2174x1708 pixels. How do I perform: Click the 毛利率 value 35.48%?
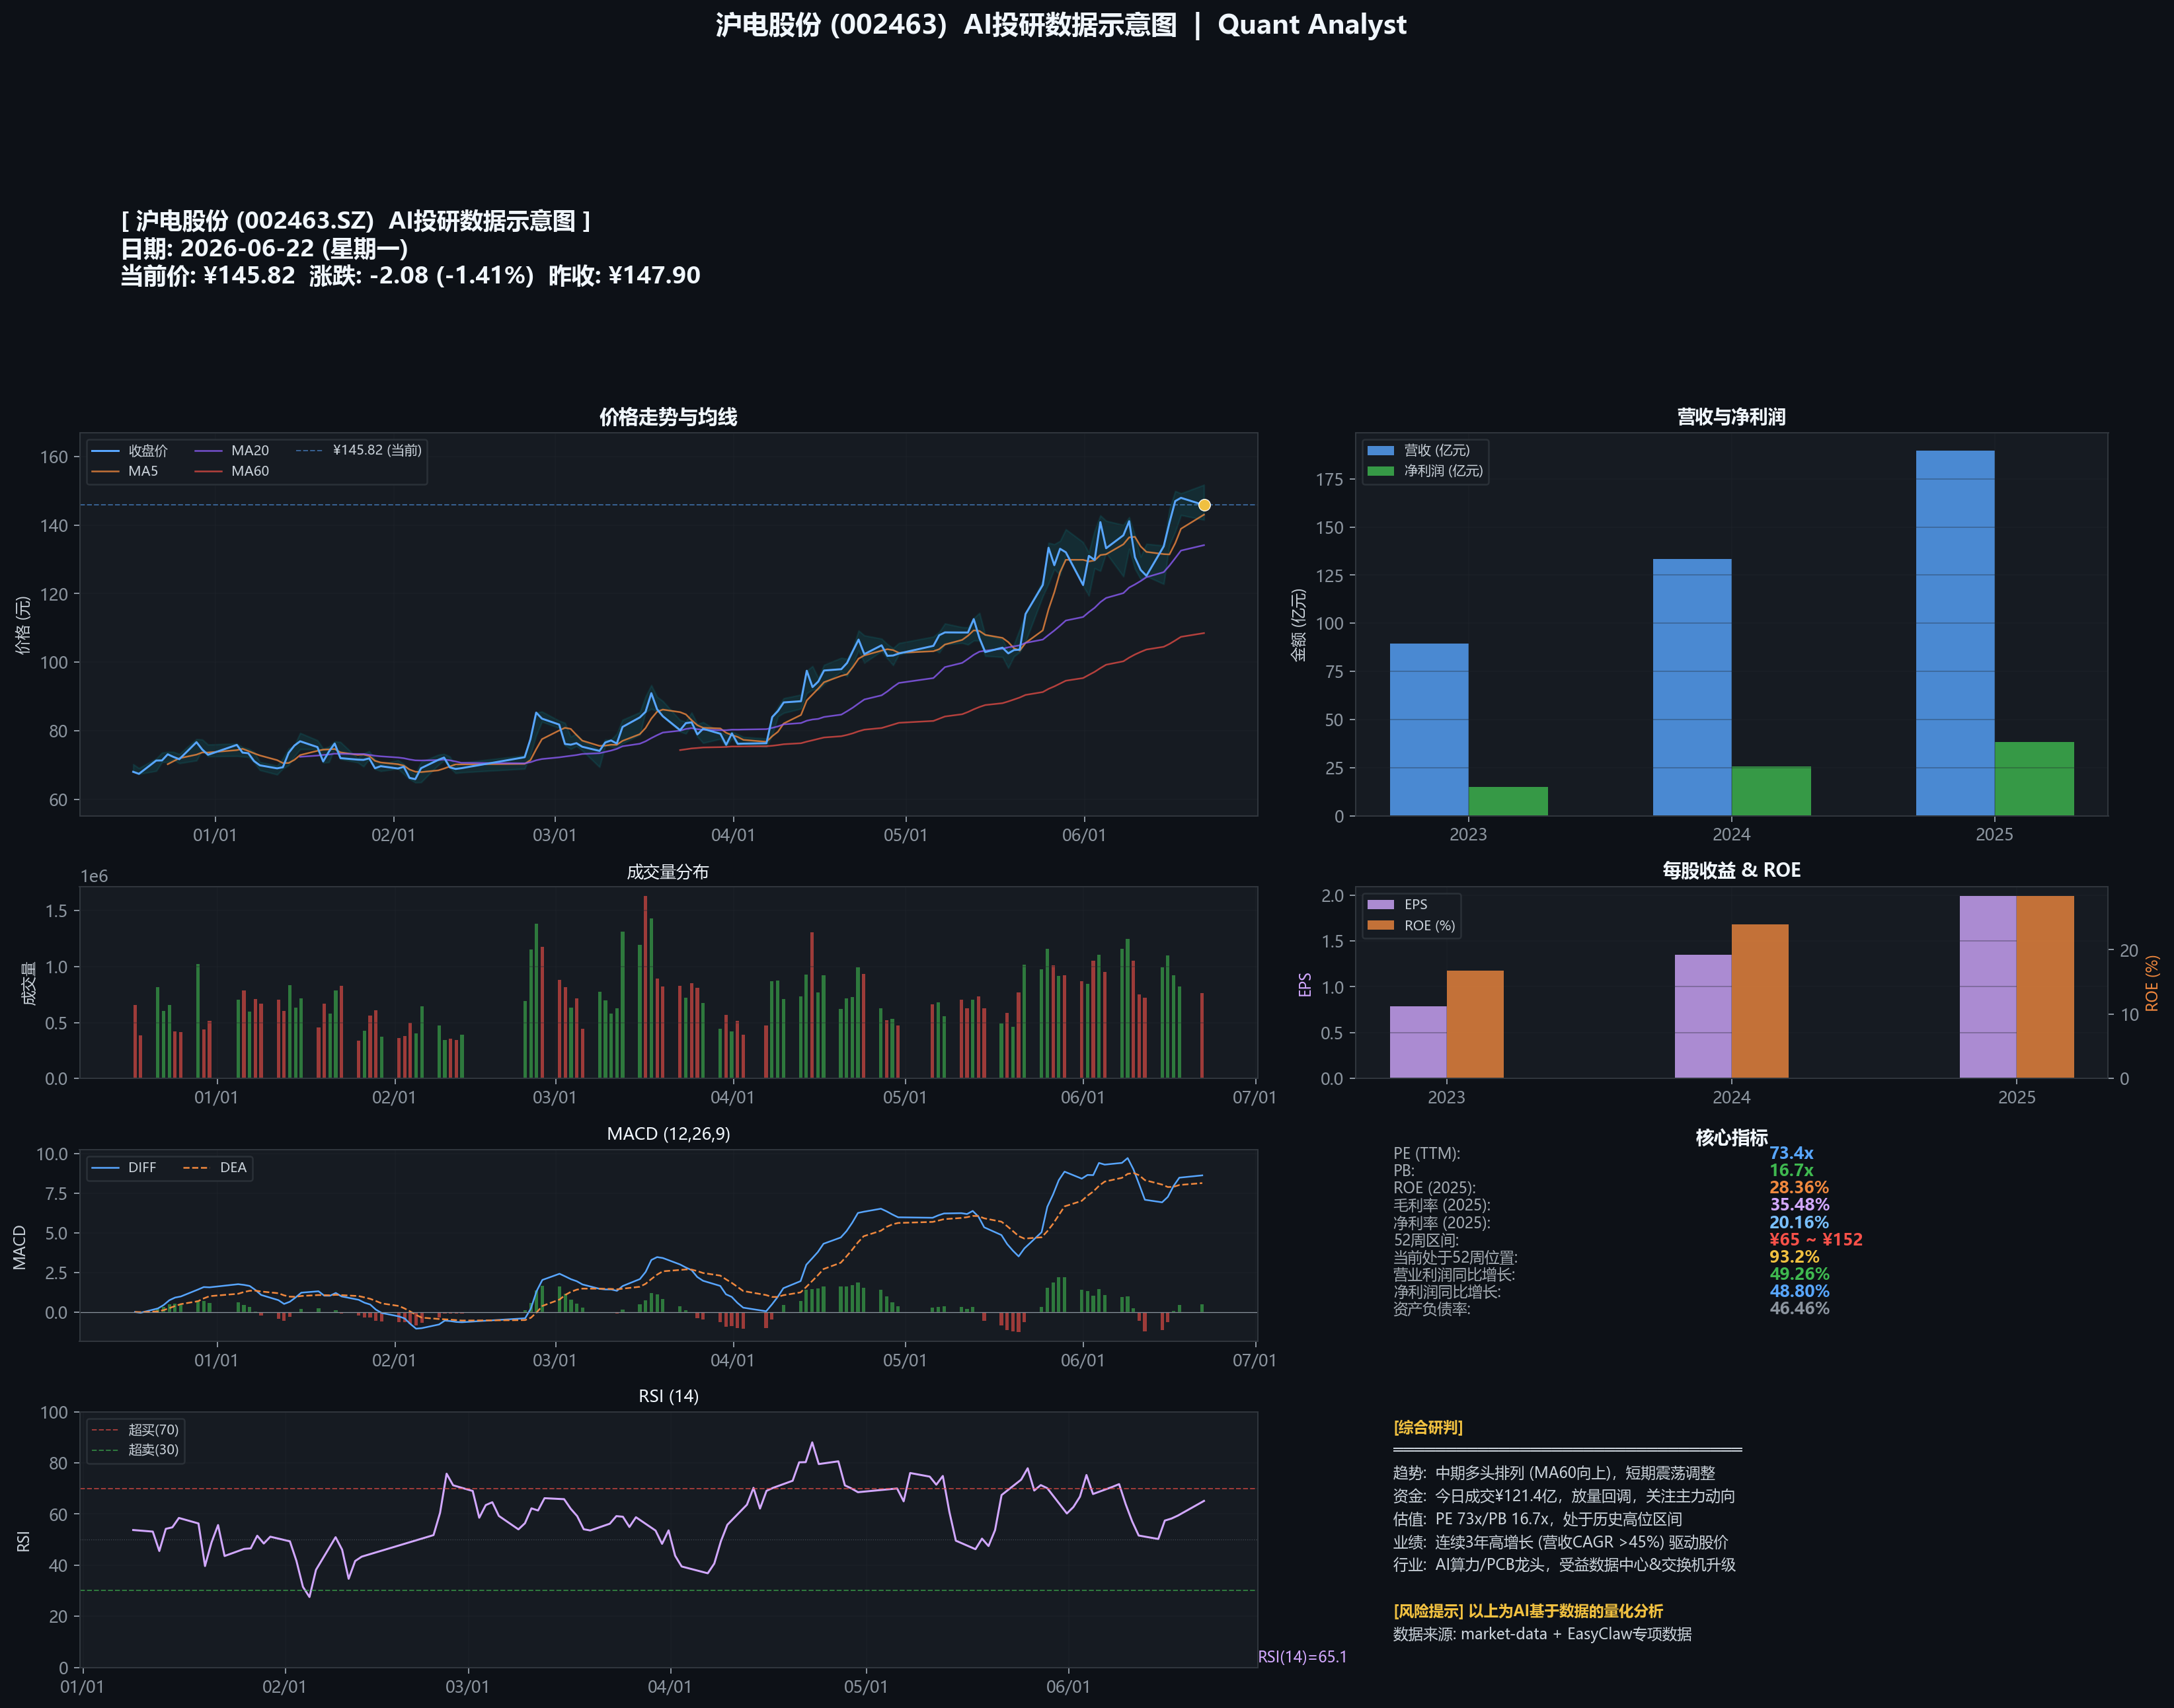(1799, 1204)
